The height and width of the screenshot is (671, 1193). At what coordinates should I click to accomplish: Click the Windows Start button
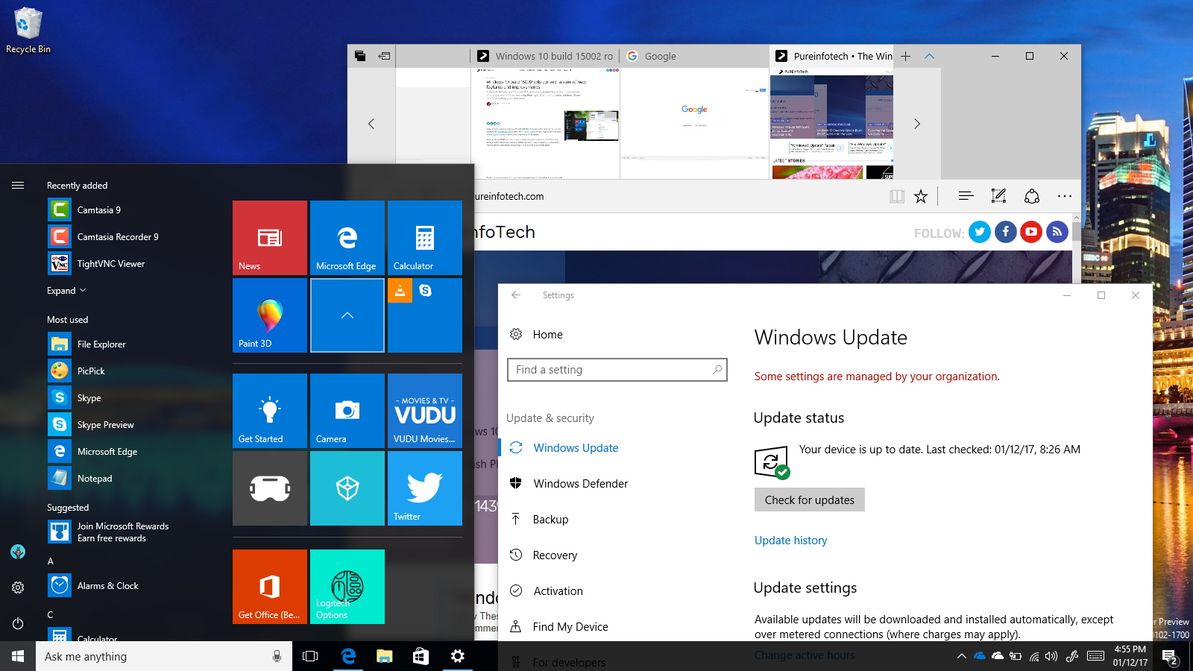[18, 656]
